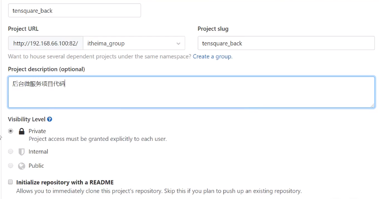Focus the Project description text area
Screen dimensions: 379x199
(192, 92)
